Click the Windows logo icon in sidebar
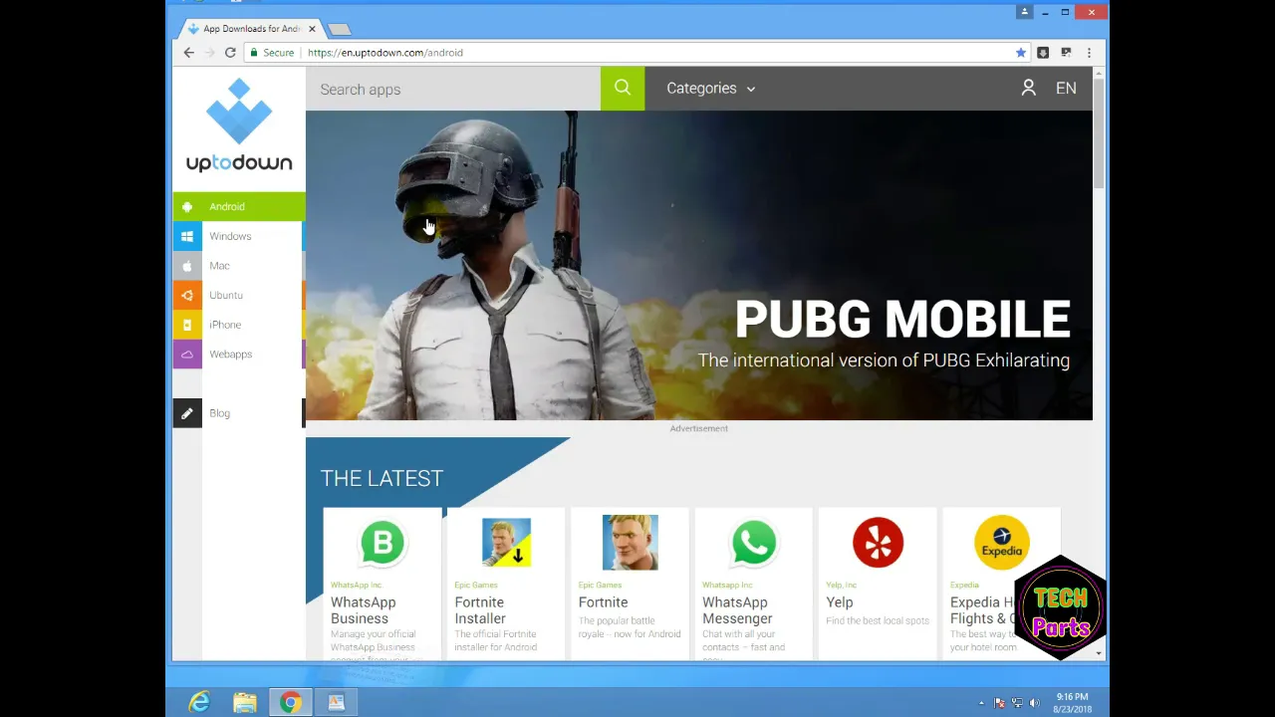 click(x=187, y=236)
